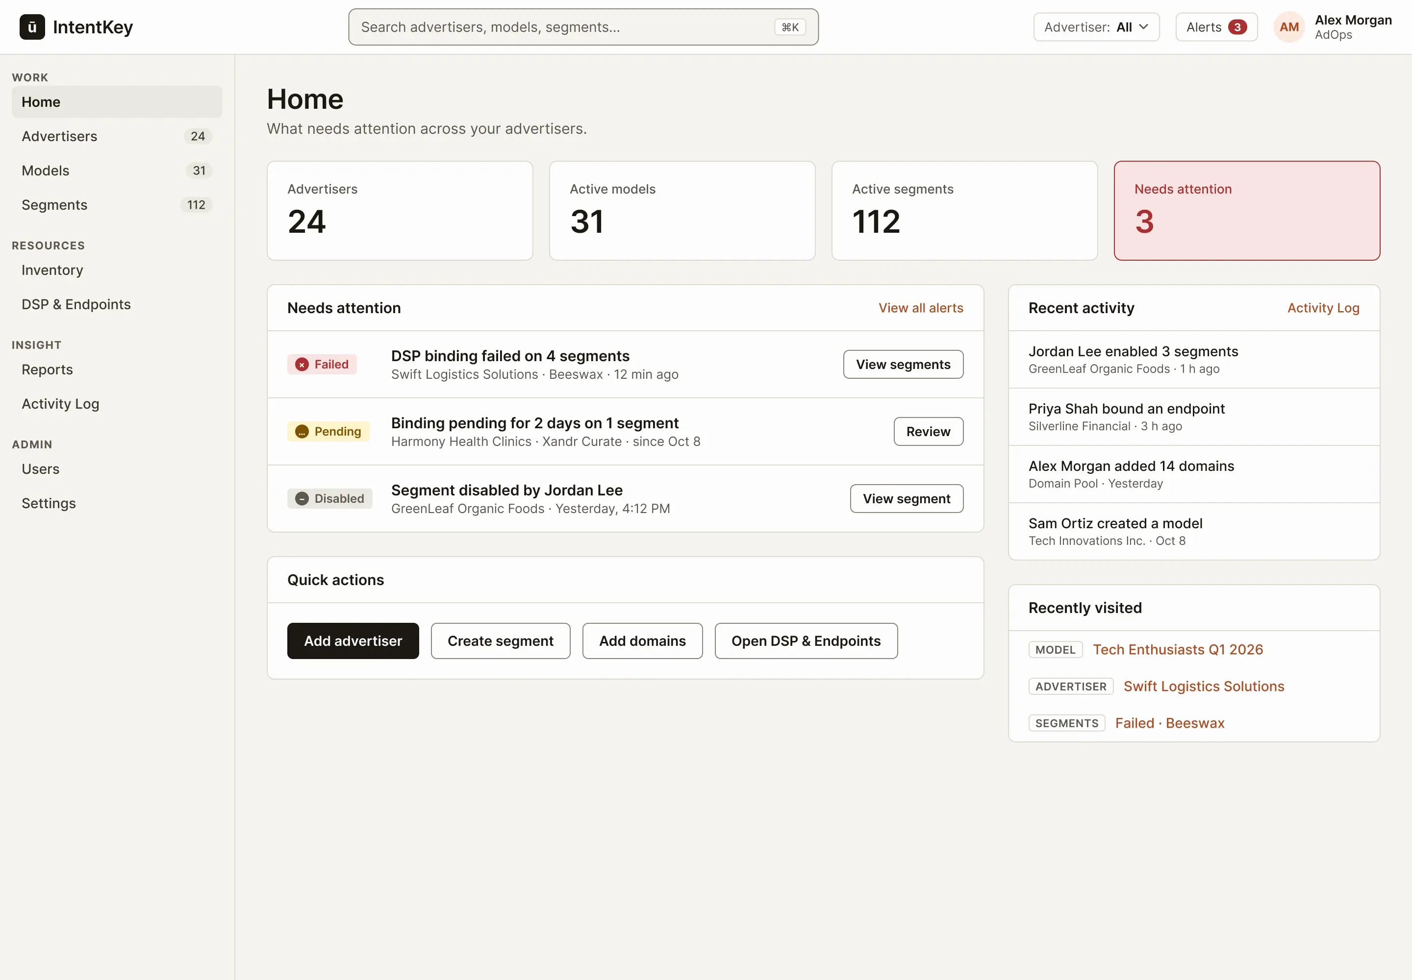This screenshot has height=980, width=1412.
Task: Click the Advertisers 24 summary card
Action: [x=400, y=211]
